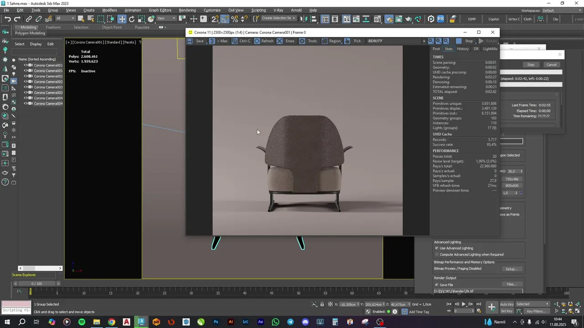
Task: Toggle Save File checkbox in Render Output
Action: point(437,285)
